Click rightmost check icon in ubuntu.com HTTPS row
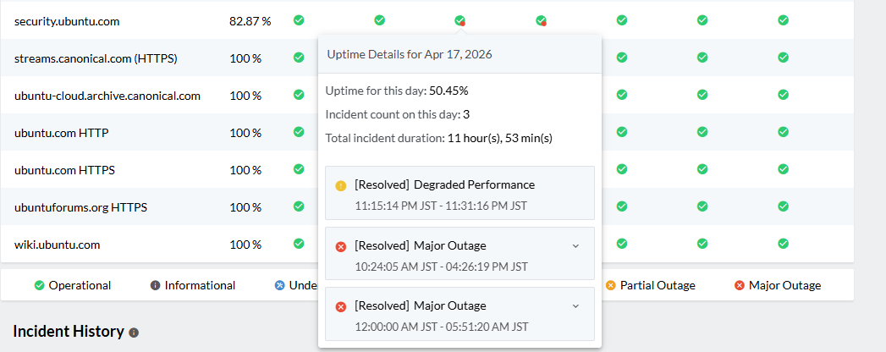This screenshot has height=352, width=886. [x=783, y=169]
